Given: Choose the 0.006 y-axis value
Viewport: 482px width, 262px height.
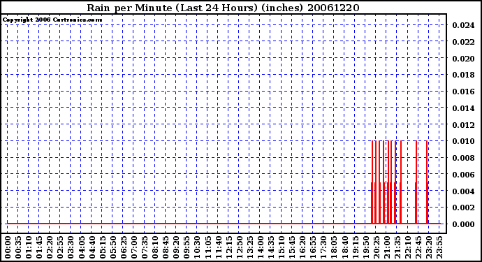Looking at the screenshot, I should 463,175.
